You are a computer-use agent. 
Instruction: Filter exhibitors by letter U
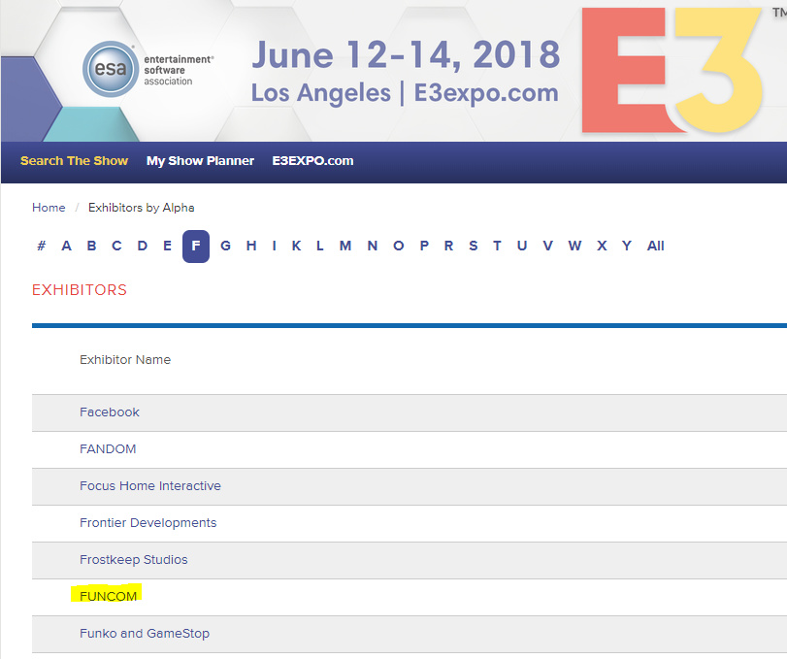click(522, 246)
